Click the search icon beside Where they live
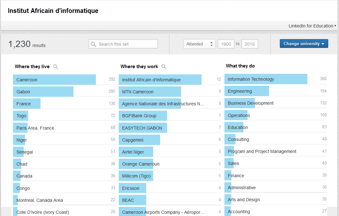 56,67
